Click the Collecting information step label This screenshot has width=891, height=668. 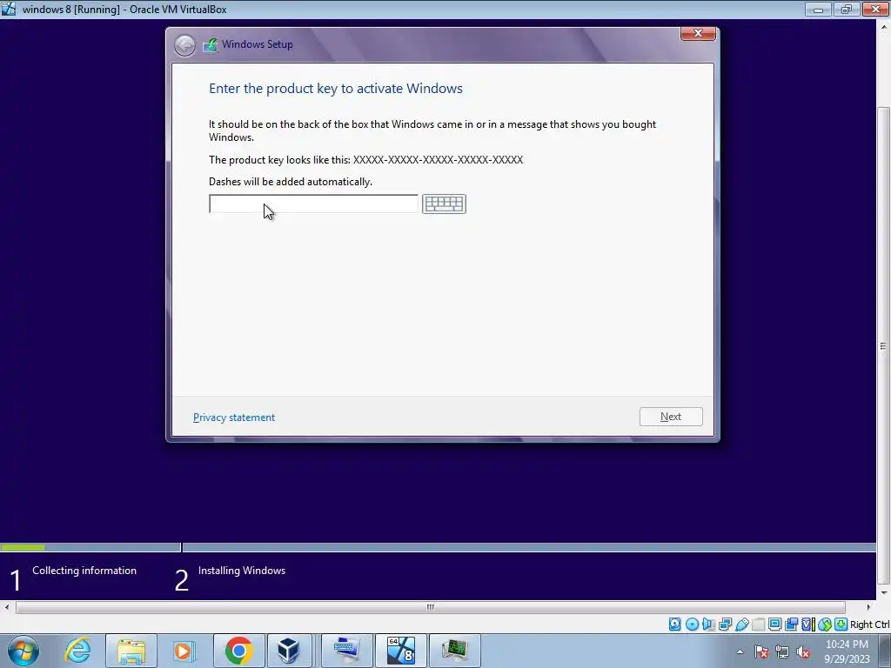tap(84, 571)
